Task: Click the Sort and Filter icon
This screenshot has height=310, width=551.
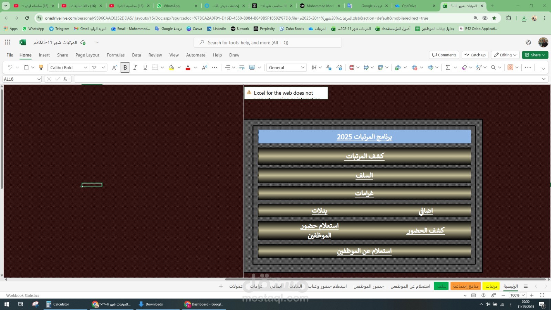Action: [479, 68]
